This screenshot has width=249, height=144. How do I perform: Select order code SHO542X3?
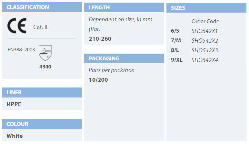[204, 50]
